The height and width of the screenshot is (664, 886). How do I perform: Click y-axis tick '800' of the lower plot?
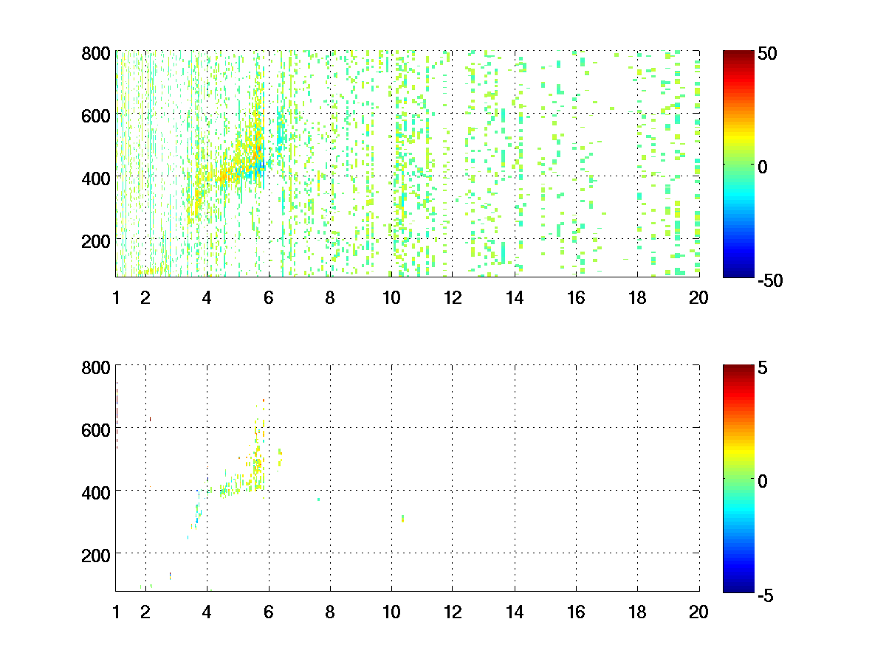point(96,367)
